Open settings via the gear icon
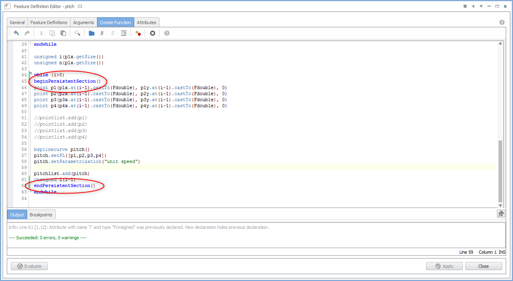This screenshot has height=281, width=513. 152,33
